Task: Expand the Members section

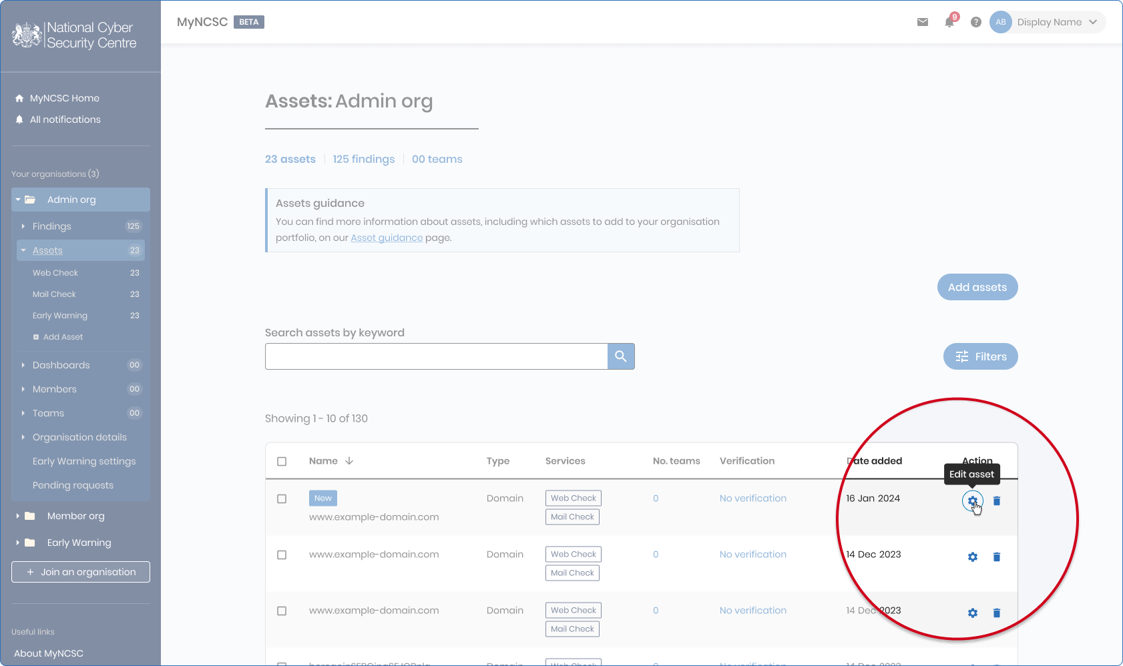Action: 23,389
